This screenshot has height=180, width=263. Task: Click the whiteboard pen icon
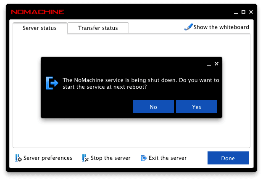188,27
